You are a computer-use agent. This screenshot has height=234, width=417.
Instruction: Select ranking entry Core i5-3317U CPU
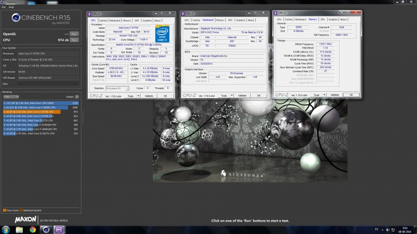point(41,133)
